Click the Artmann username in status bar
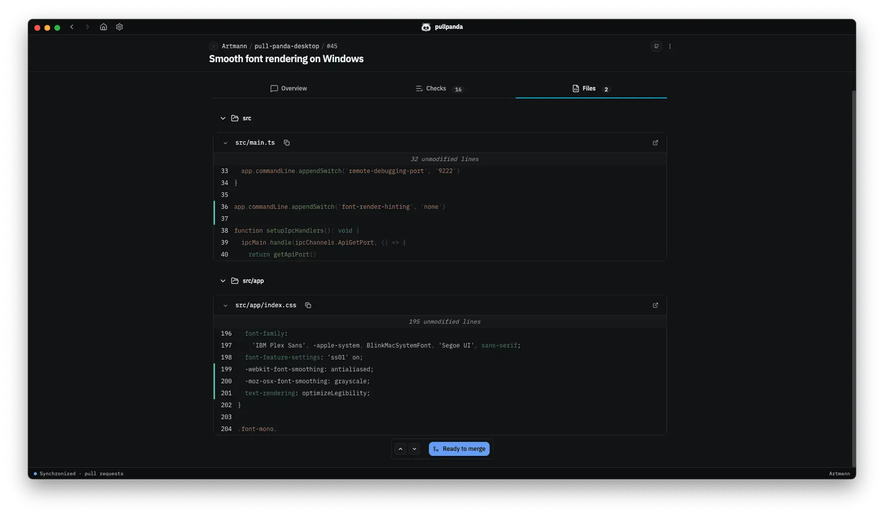The height and width of the screenshot is (516, 884). tap(839, 474)
